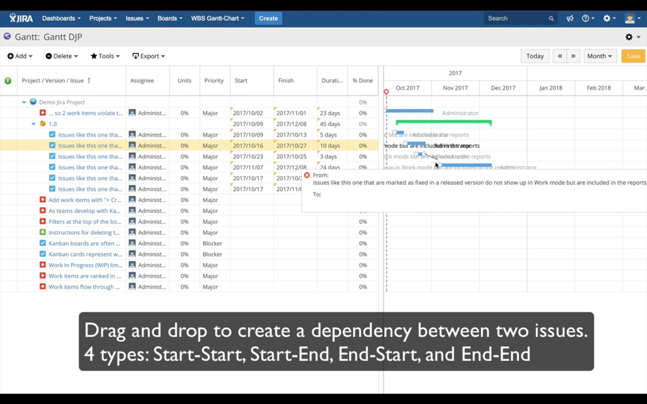
Task: Open the Issues menu
Action: 137,18
